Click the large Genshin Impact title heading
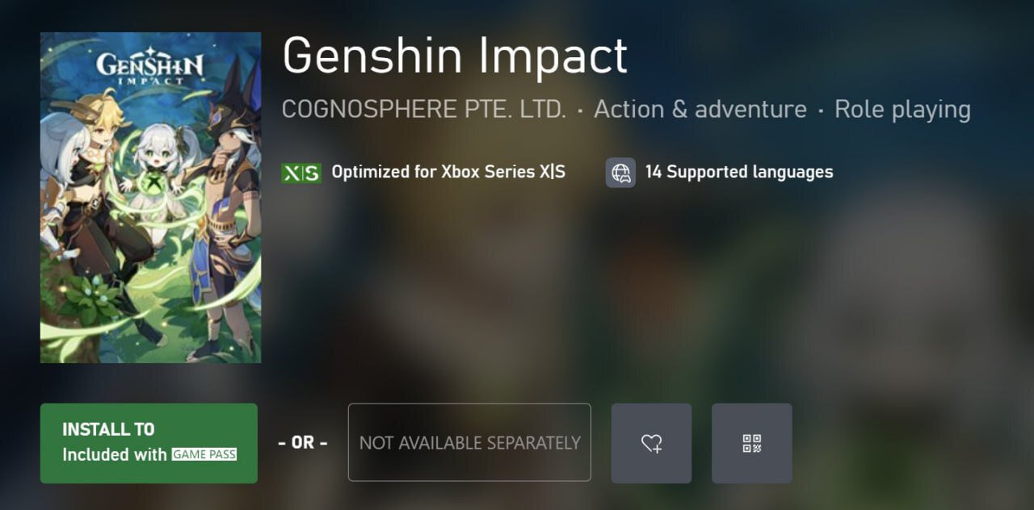This screenshot has width=1034, height=510. [x=455, y=56]
